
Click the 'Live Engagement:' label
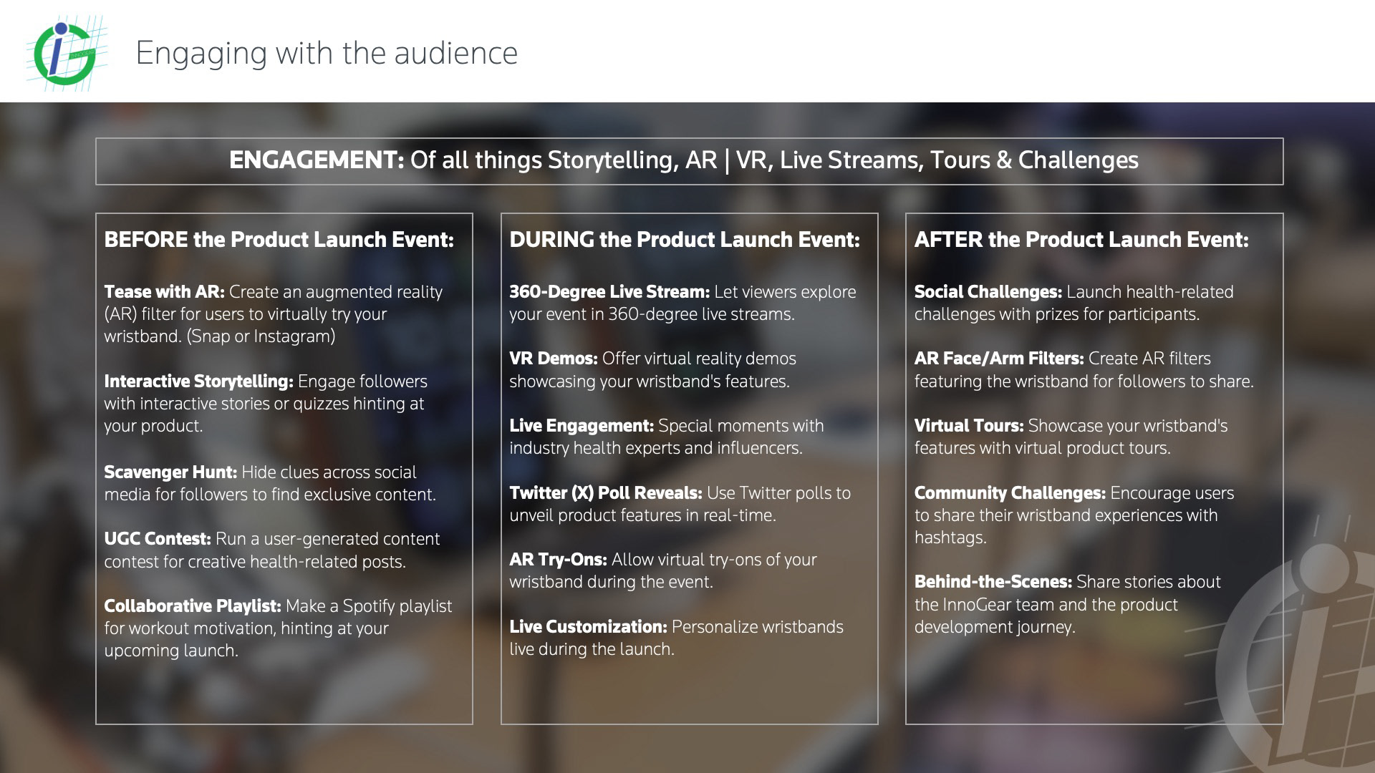click(x=582, y=426)
